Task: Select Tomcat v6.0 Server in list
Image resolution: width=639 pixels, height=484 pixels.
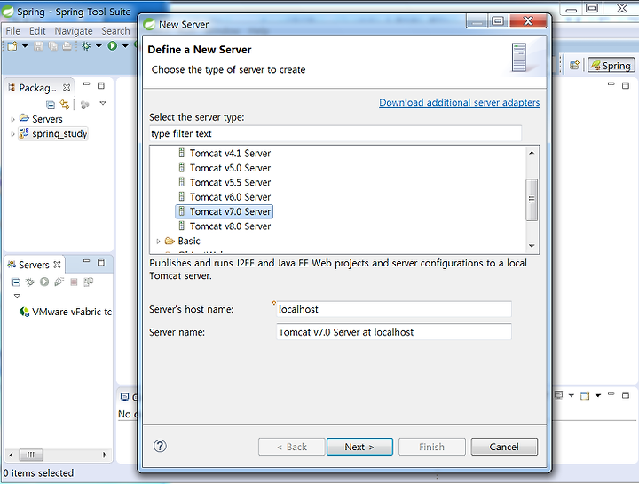Action: click(225, 197)
